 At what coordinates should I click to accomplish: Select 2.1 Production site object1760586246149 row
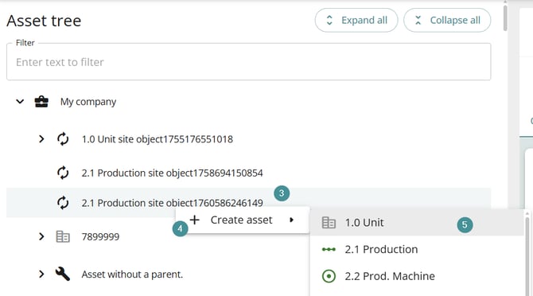coord(248,203)
